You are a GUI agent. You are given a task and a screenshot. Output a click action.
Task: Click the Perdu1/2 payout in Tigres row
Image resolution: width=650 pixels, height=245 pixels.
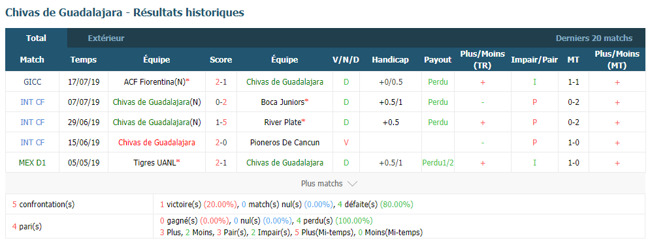[438, 163]
